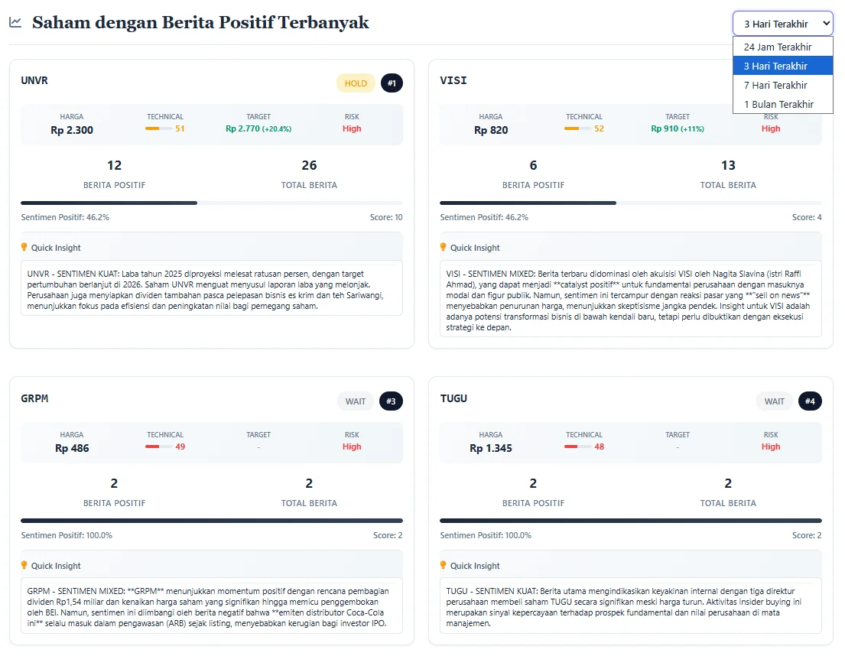This screenshot has width=845, height=656.
Task: Open the GRPM ticker heading
Action: pos(35,398)
